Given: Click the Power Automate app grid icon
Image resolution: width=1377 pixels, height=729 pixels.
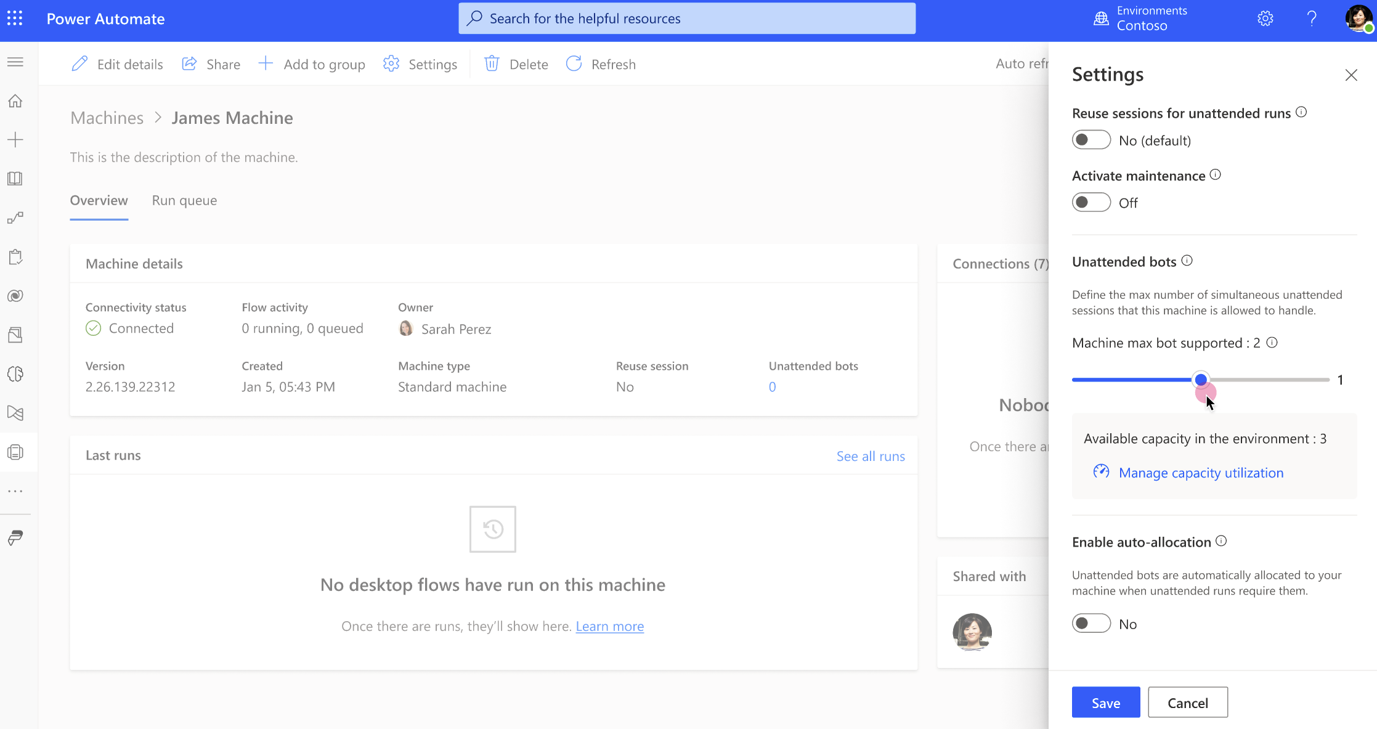Looking at the screenshot, I should point(14,18).
